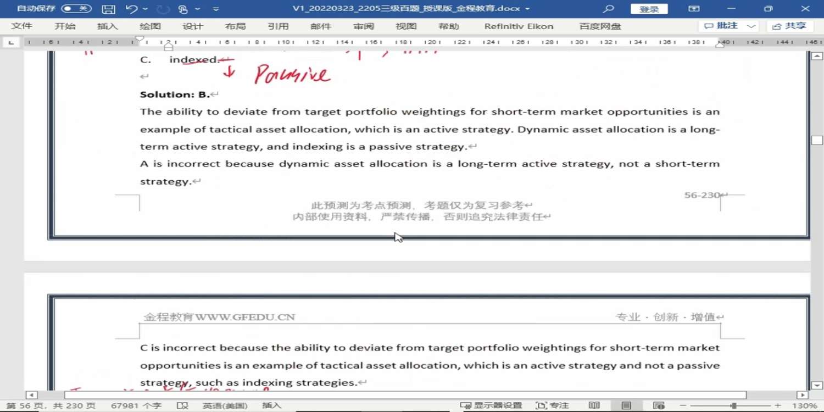Click header text '专业 · 创新 · 增值'

click(666, 317)
